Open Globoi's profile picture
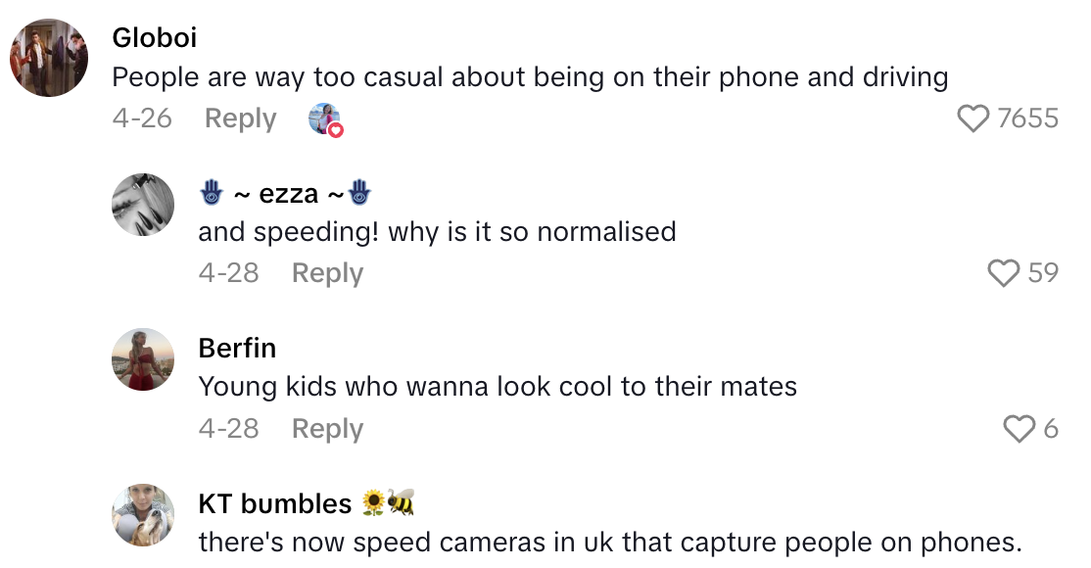Viewport: 1091px width, 568px height. (x=49, y=57)
